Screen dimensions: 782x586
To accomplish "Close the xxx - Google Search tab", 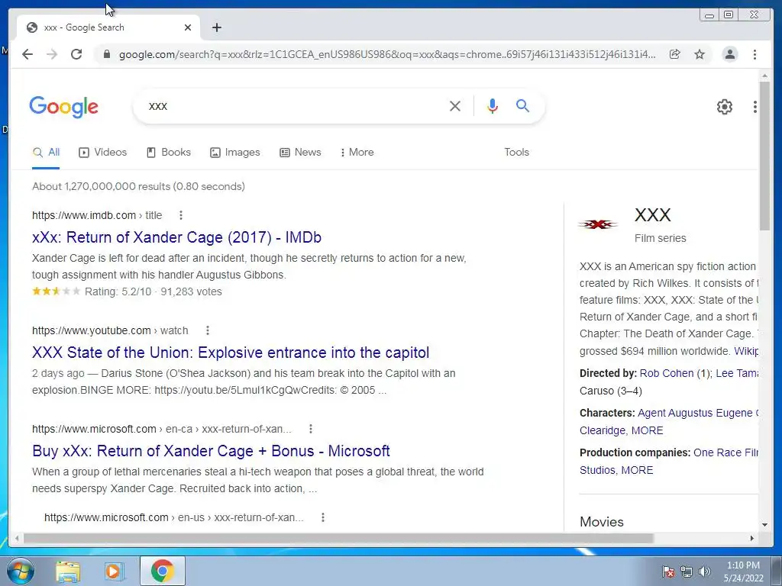I will [188, 27].
